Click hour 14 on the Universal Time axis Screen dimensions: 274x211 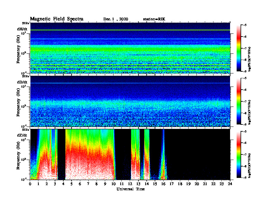147,184
